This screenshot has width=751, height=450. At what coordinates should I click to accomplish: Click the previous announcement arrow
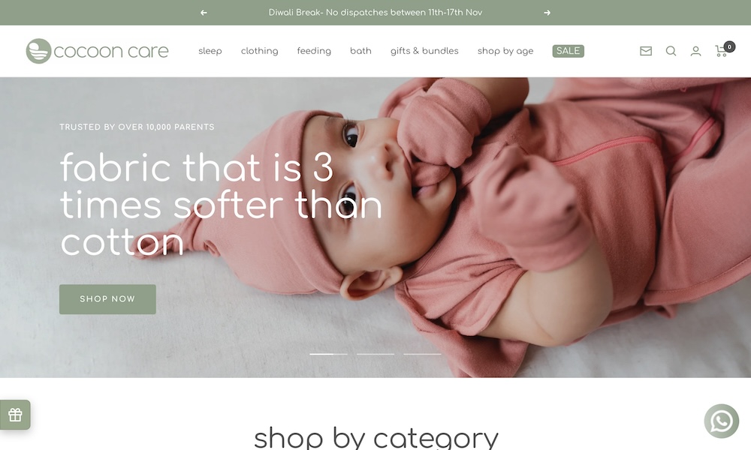coord(204,13)
